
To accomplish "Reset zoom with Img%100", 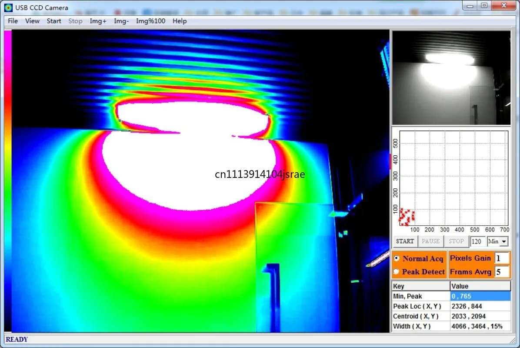I will [x=150, y=21].
